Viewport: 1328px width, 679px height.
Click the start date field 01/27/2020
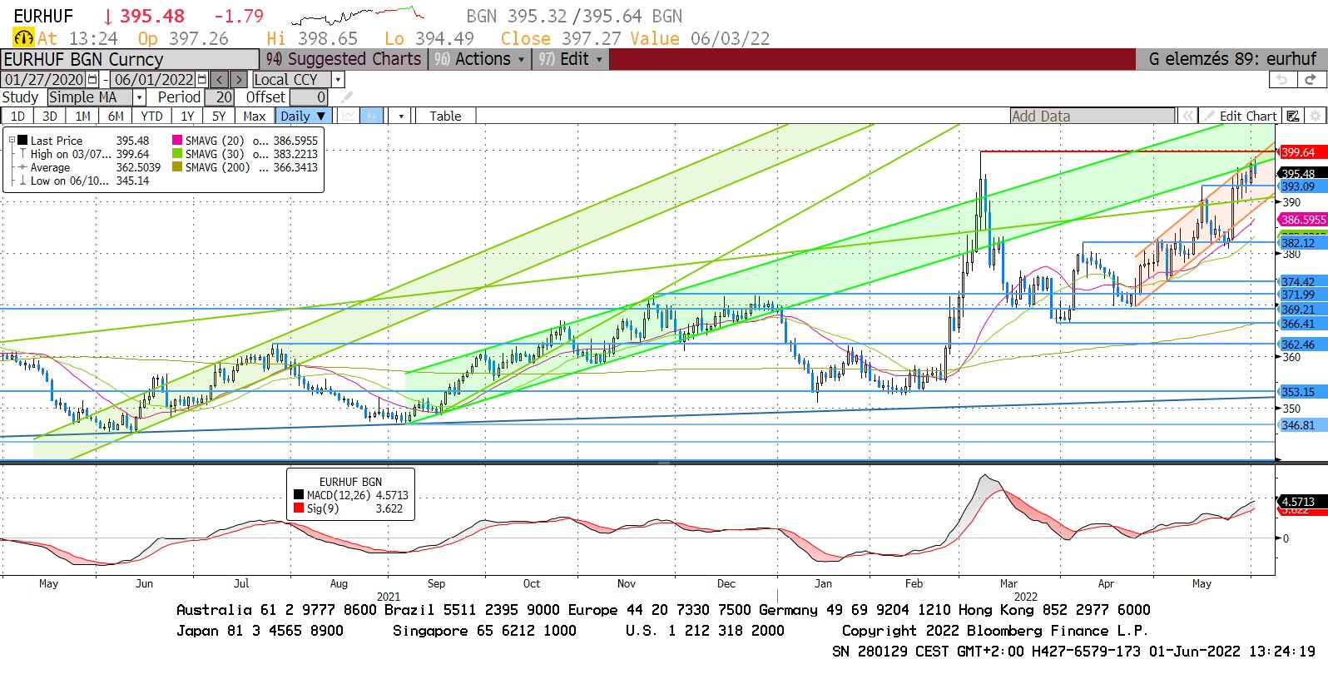(x=44, y=79)
